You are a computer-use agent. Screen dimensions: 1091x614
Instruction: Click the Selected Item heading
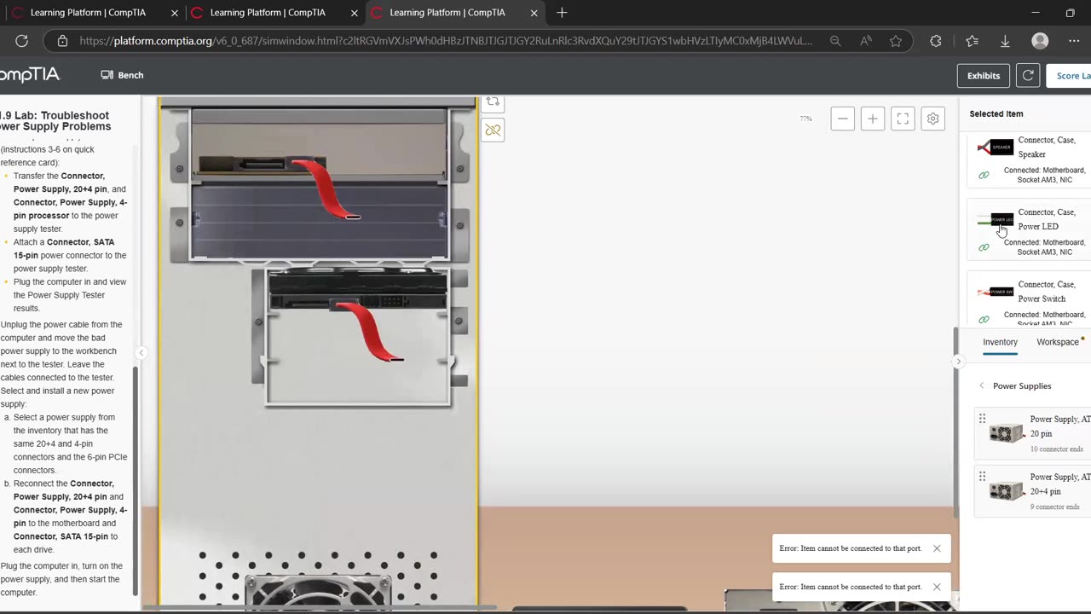pyautogui.click(x=996, y=113)
